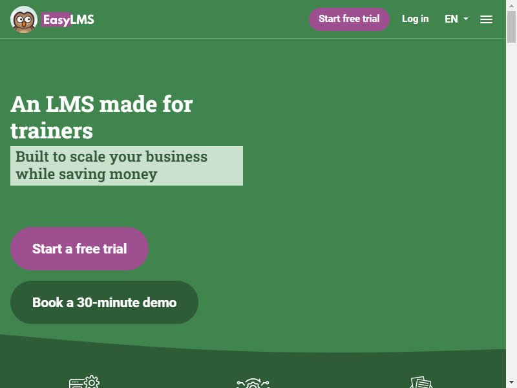The width and height of the screenshot is (517, 388).
Task: Click the browser window with gear icon
Action: point(84,382)
